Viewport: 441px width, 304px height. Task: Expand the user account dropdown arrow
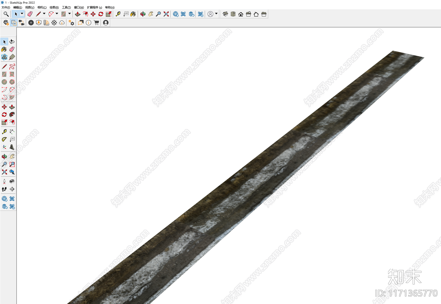(216, 14)
